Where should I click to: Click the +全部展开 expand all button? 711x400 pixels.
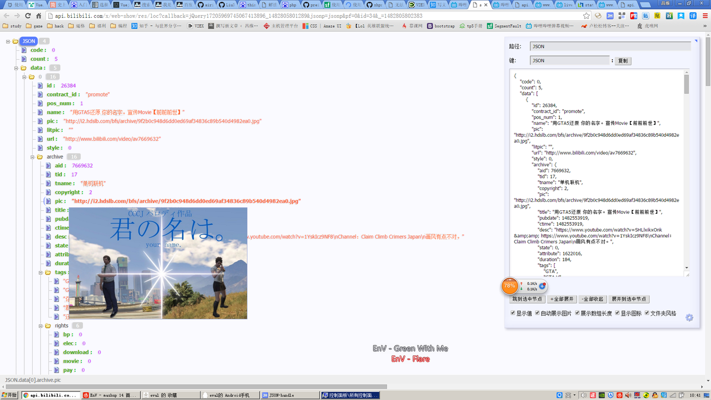[562, 299]
